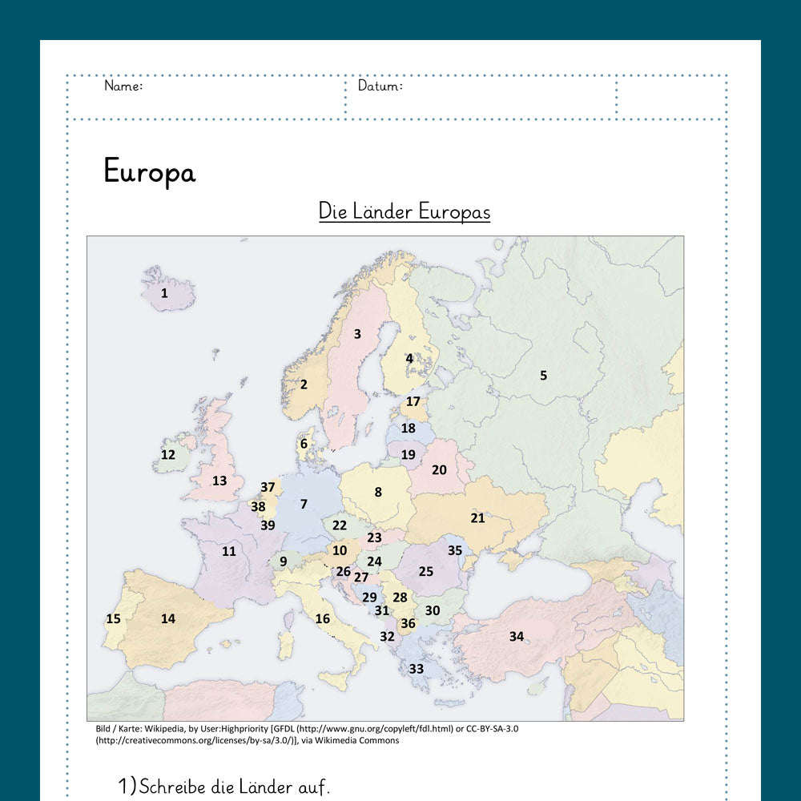Screen dimensions: 801x801
Task: Click the number 22 on Czech Republic
Action: coord(340,525)
